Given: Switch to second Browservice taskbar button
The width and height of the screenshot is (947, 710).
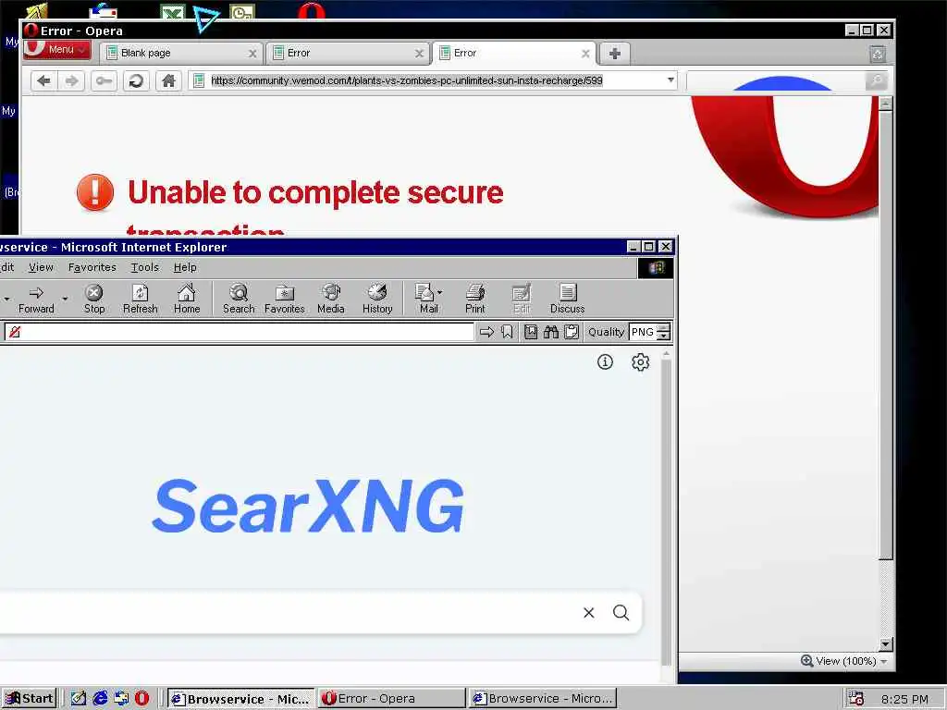Looking at the screenshot, I should pos(542,699).
